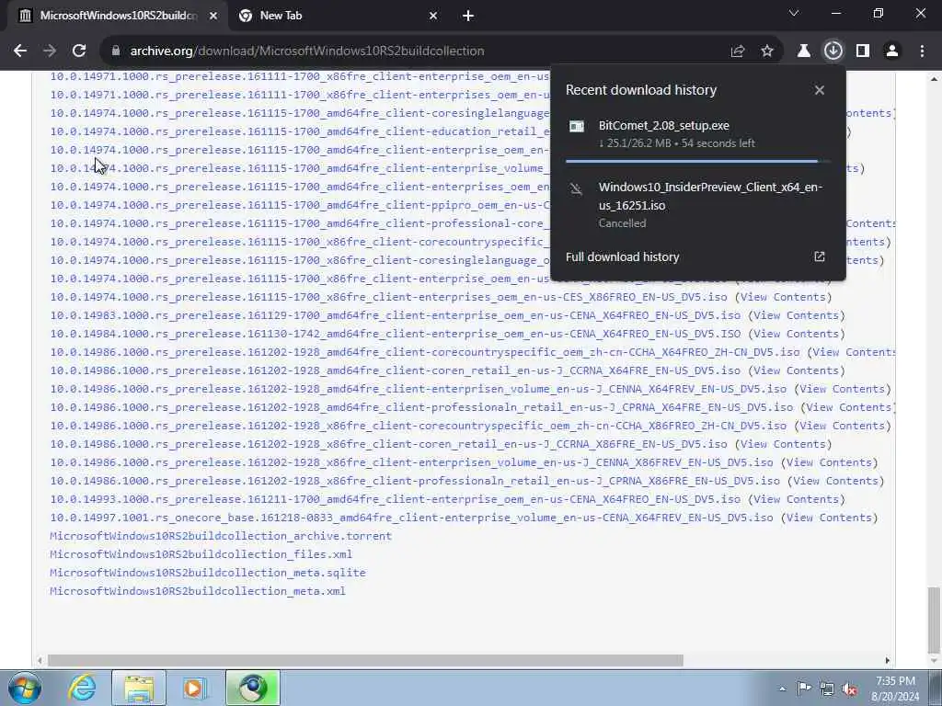View Contents of 10.0.14997.1001 ISO

(x=829, y=518)
